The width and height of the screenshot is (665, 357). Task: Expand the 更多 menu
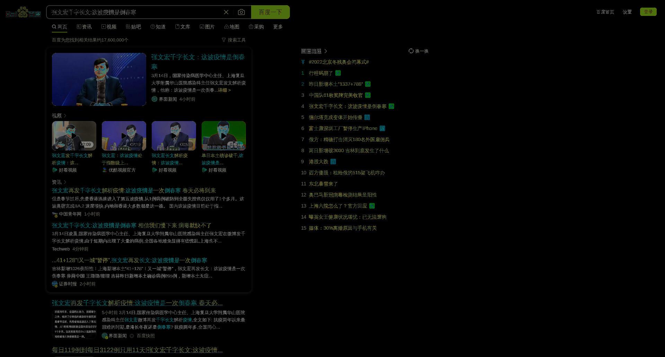[278, 27]
